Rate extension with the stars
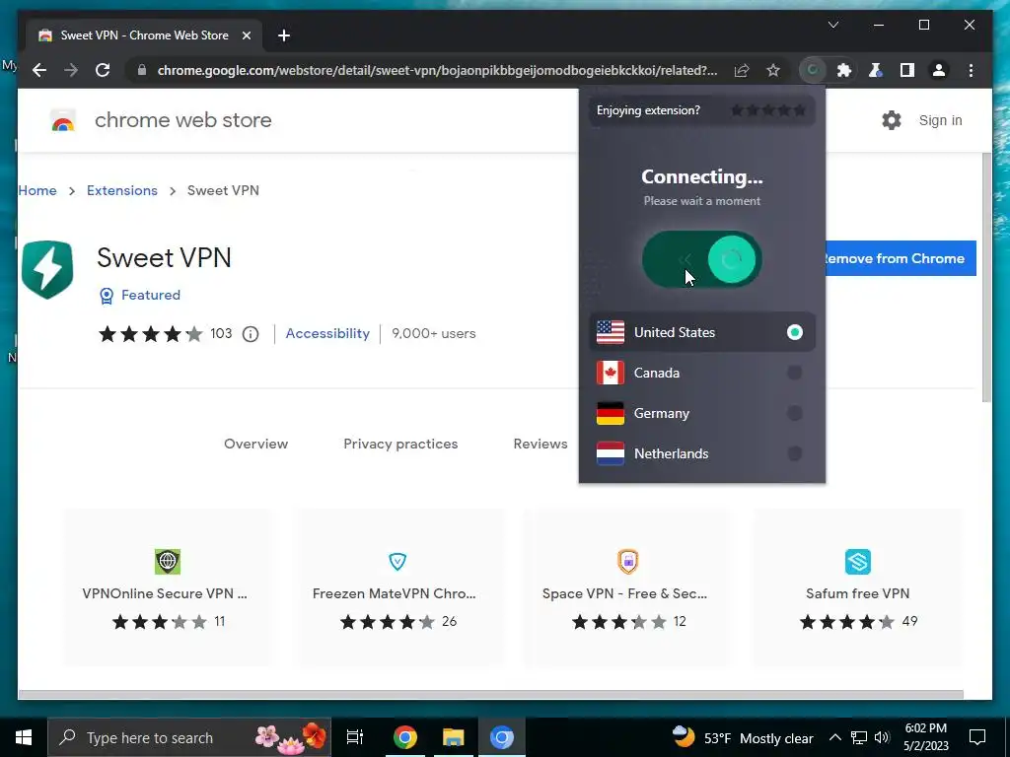The width and height of the screenshot is (1010, 757). (x=767, y=110)
